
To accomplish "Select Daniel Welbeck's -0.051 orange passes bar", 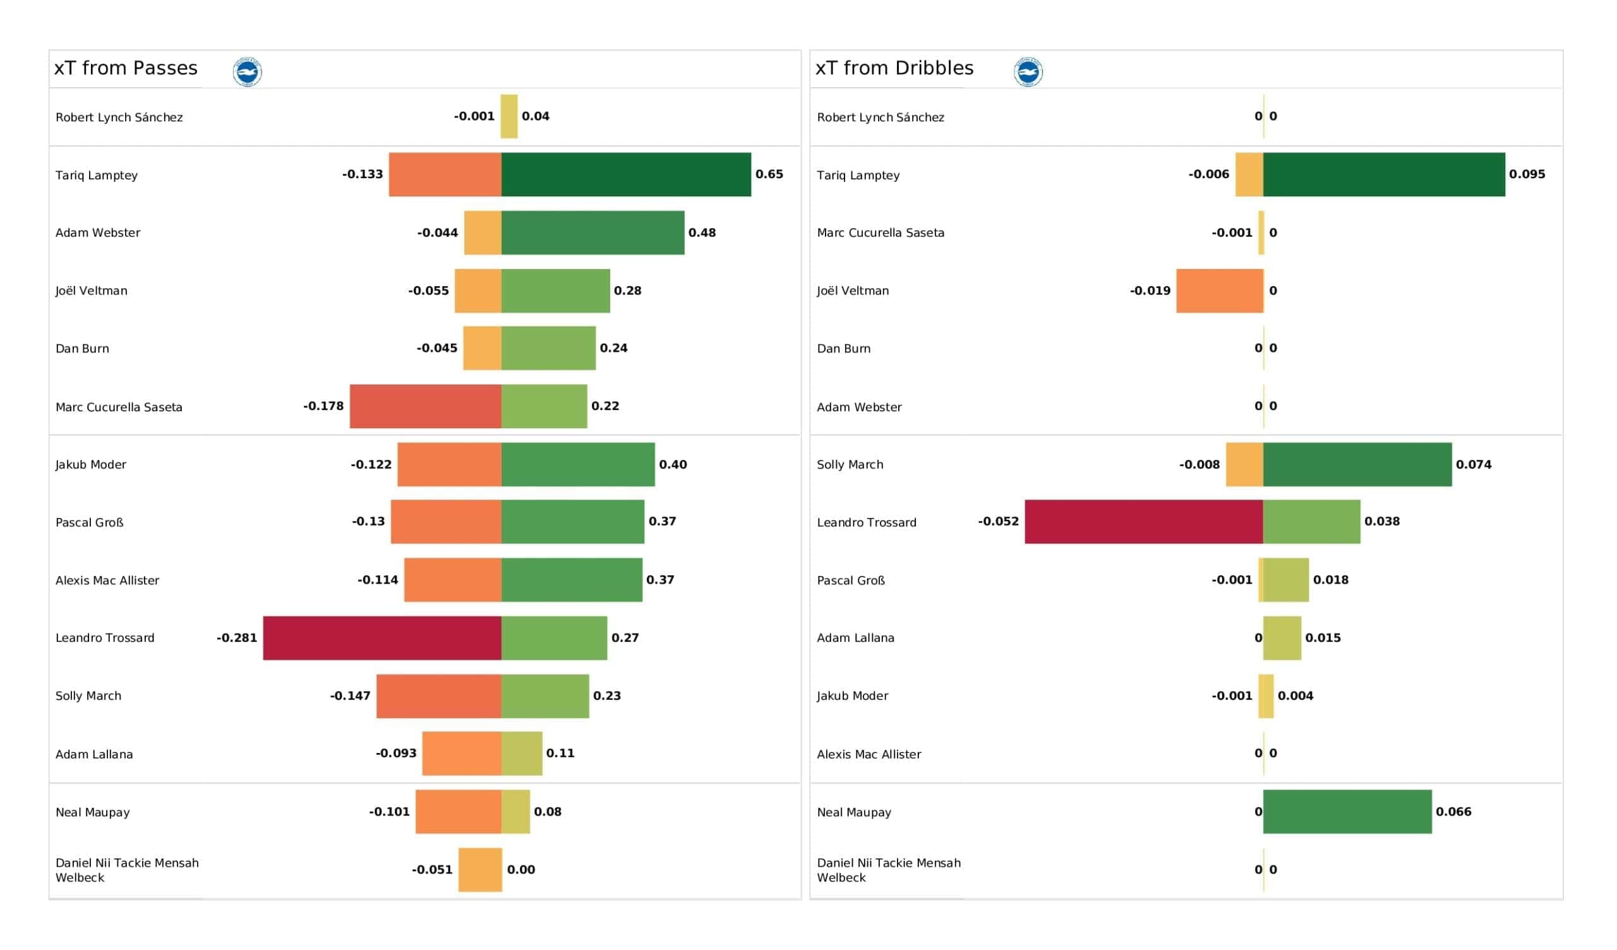I will pos(480,870).
